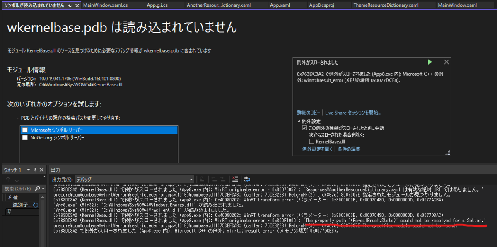Click the watch down arrow icon
This screenshot has width=497, height=247.
click(17, 180)
